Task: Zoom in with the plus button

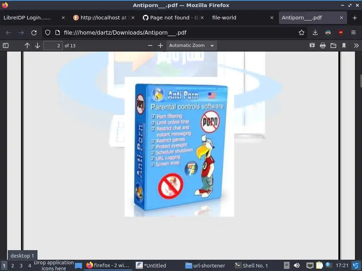Action: 160,46
